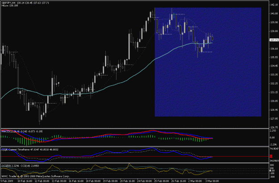
Task: Click the 127.85 price axis label
Action: pos(274,119)
